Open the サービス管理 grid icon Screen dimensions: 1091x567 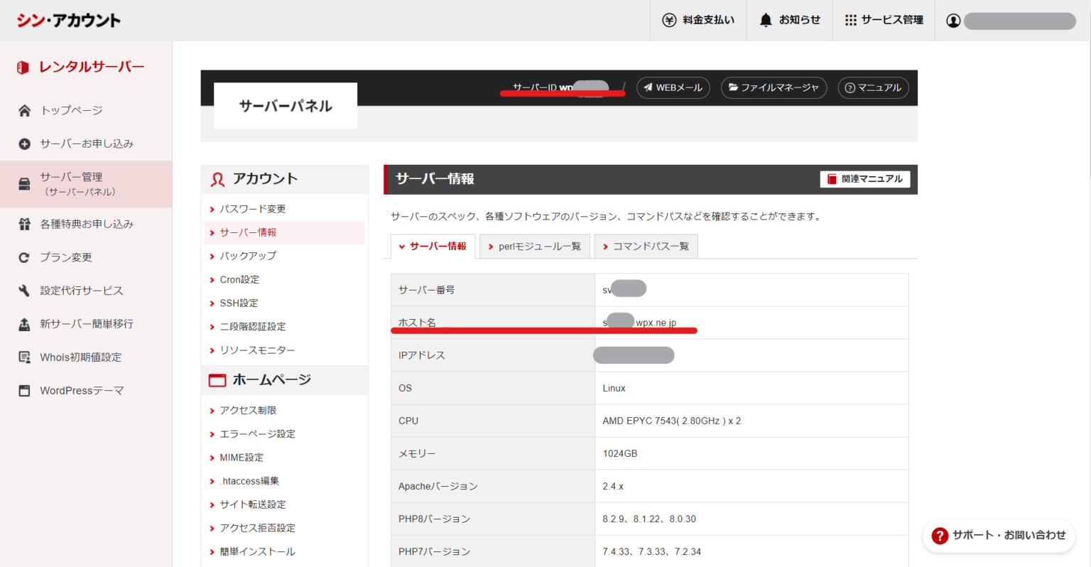point(850,20)
